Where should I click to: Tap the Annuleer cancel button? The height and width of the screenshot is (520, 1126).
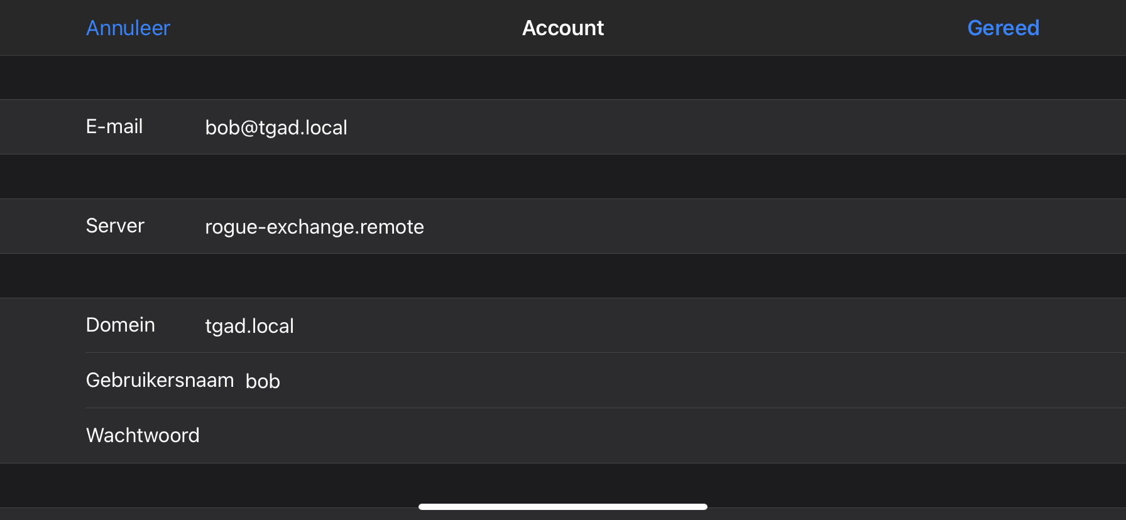pos(128,28)
